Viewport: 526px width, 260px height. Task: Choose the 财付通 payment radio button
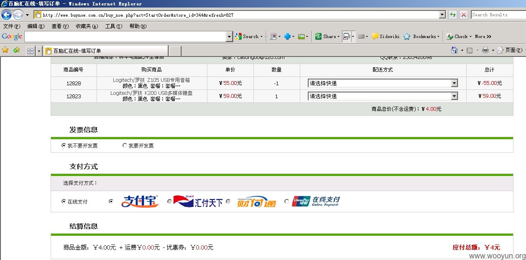click(228, 201)
